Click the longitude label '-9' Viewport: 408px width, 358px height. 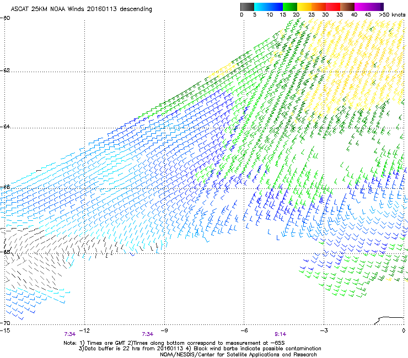[164, 330]
